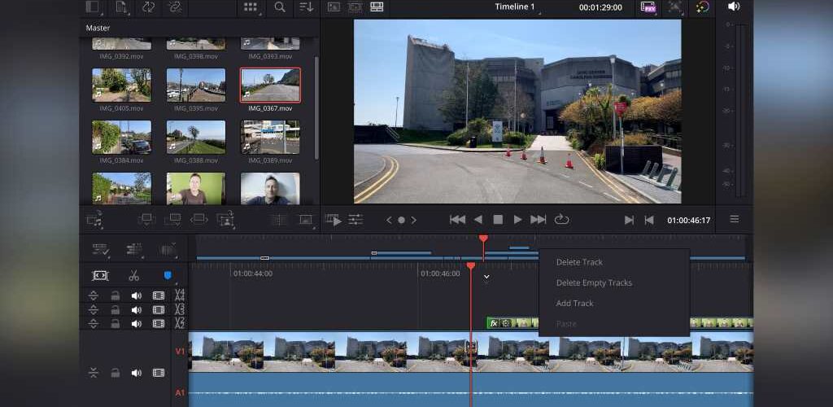Open the timeline snapping options icon
The width and height of the screenshot is (833, 407).
(134, 249)
